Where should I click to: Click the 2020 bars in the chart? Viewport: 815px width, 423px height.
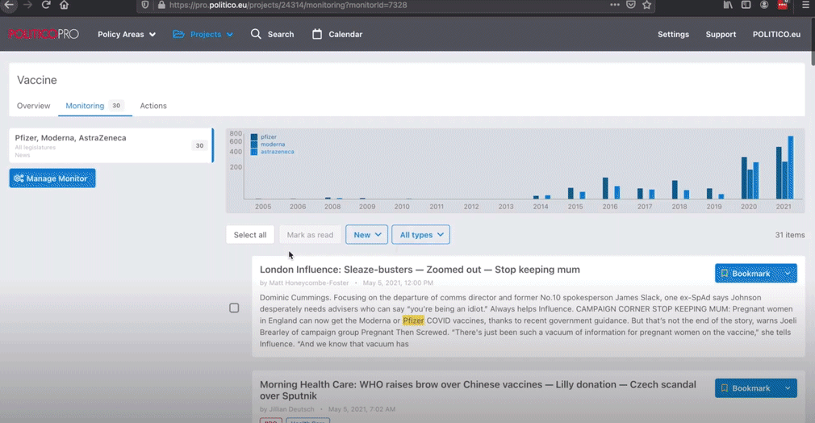[x=750, y=178]
